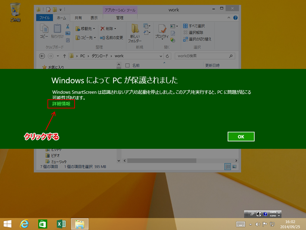The height and width of the screenshot is (230, 306).
Task: Switch to details view icon in status bar
Action: (228, 167)
